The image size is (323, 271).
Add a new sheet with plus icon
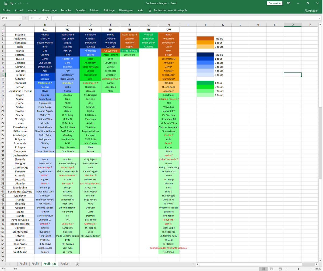(78, 264)
